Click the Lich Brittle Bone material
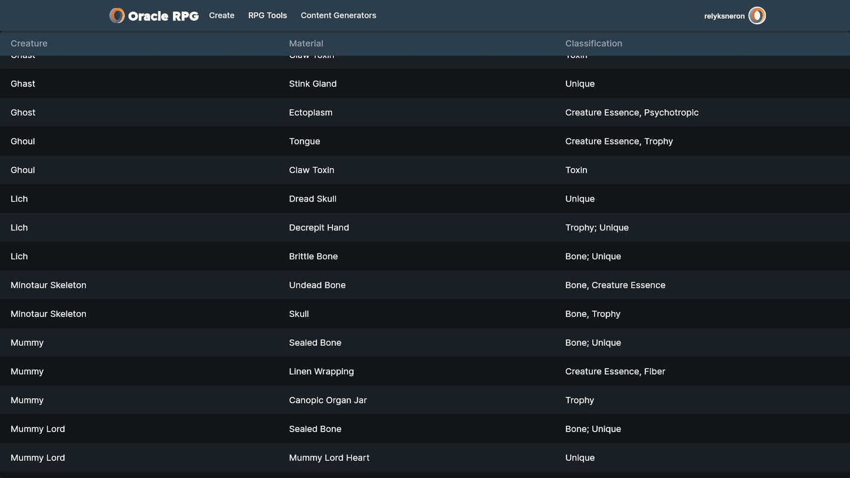 click(x=313, y=257)
